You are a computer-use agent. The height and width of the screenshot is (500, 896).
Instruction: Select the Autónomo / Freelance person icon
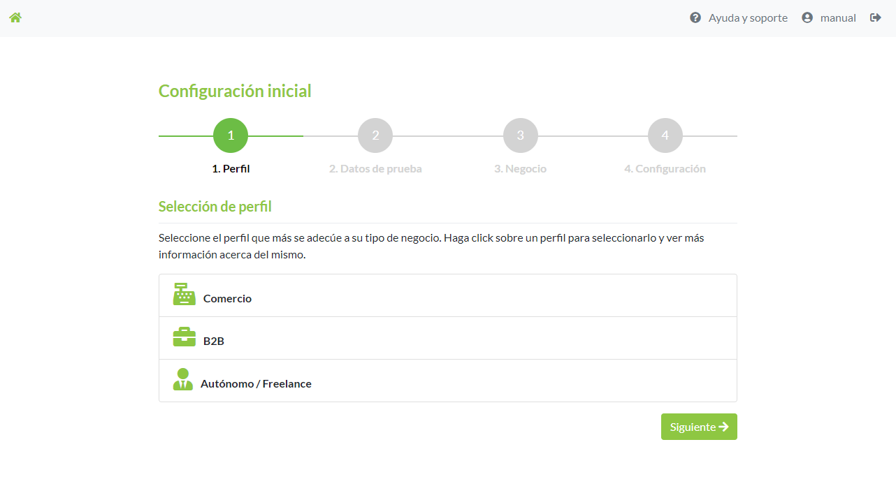(183, 380)
